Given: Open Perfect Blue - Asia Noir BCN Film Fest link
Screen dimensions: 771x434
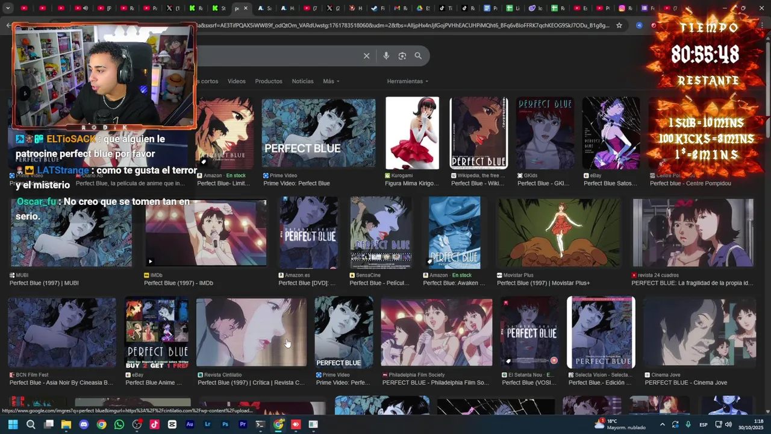Looking at the screenshot, I should tap(61, 382).
